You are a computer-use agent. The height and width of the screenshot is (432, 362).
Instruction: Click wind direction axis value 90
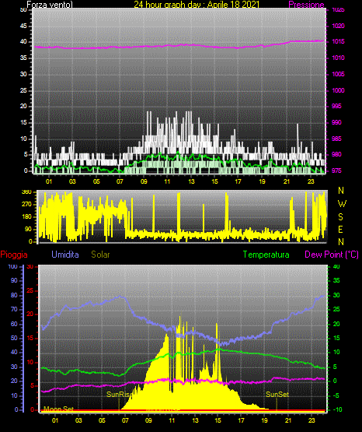click(x=28, y=229)
